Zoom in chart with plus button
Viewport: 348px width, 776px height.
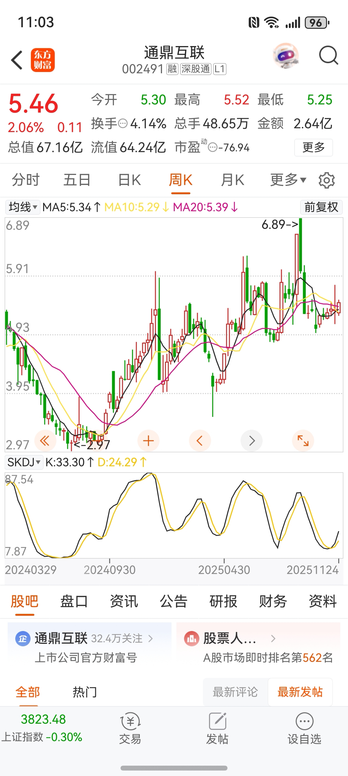[148, 441]
